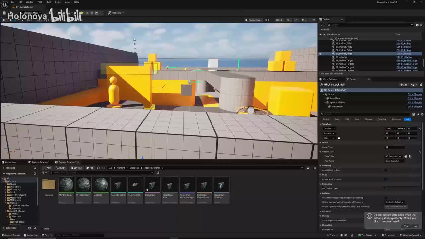Open the Perspective view dropdown
The image size is (425, 239).
tap(254, 20)
